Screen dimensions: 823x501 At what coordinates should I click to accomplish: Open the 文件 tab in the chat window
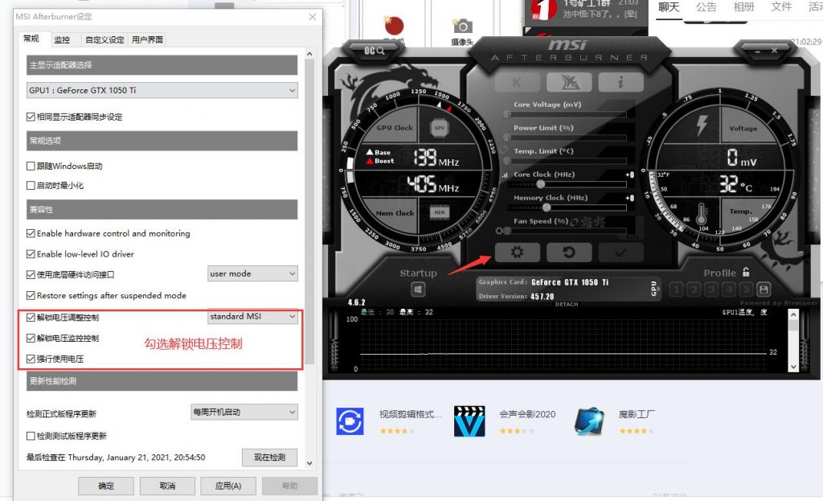tap(781, 7)
